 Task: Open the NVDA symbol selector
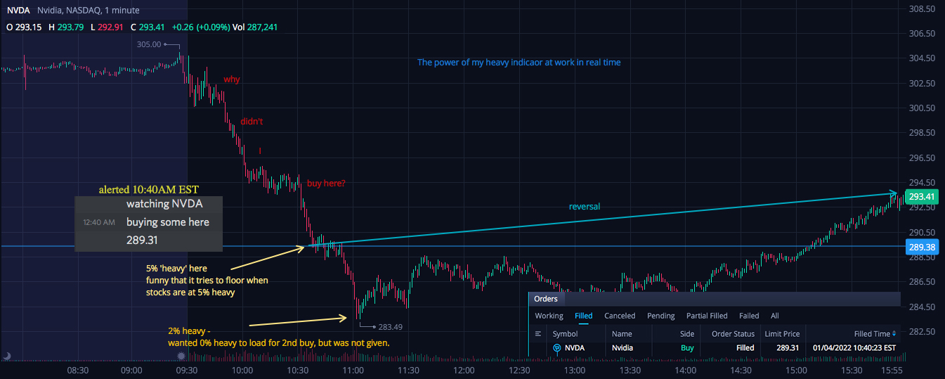pyautogui.click(x=19, y=11)
